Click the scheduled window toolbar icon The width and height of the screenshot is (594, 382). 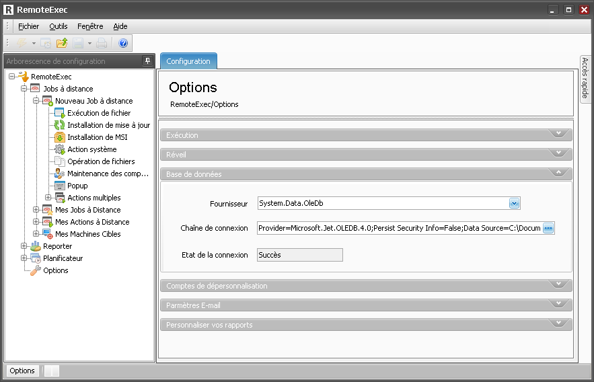(x=46, y=43)
